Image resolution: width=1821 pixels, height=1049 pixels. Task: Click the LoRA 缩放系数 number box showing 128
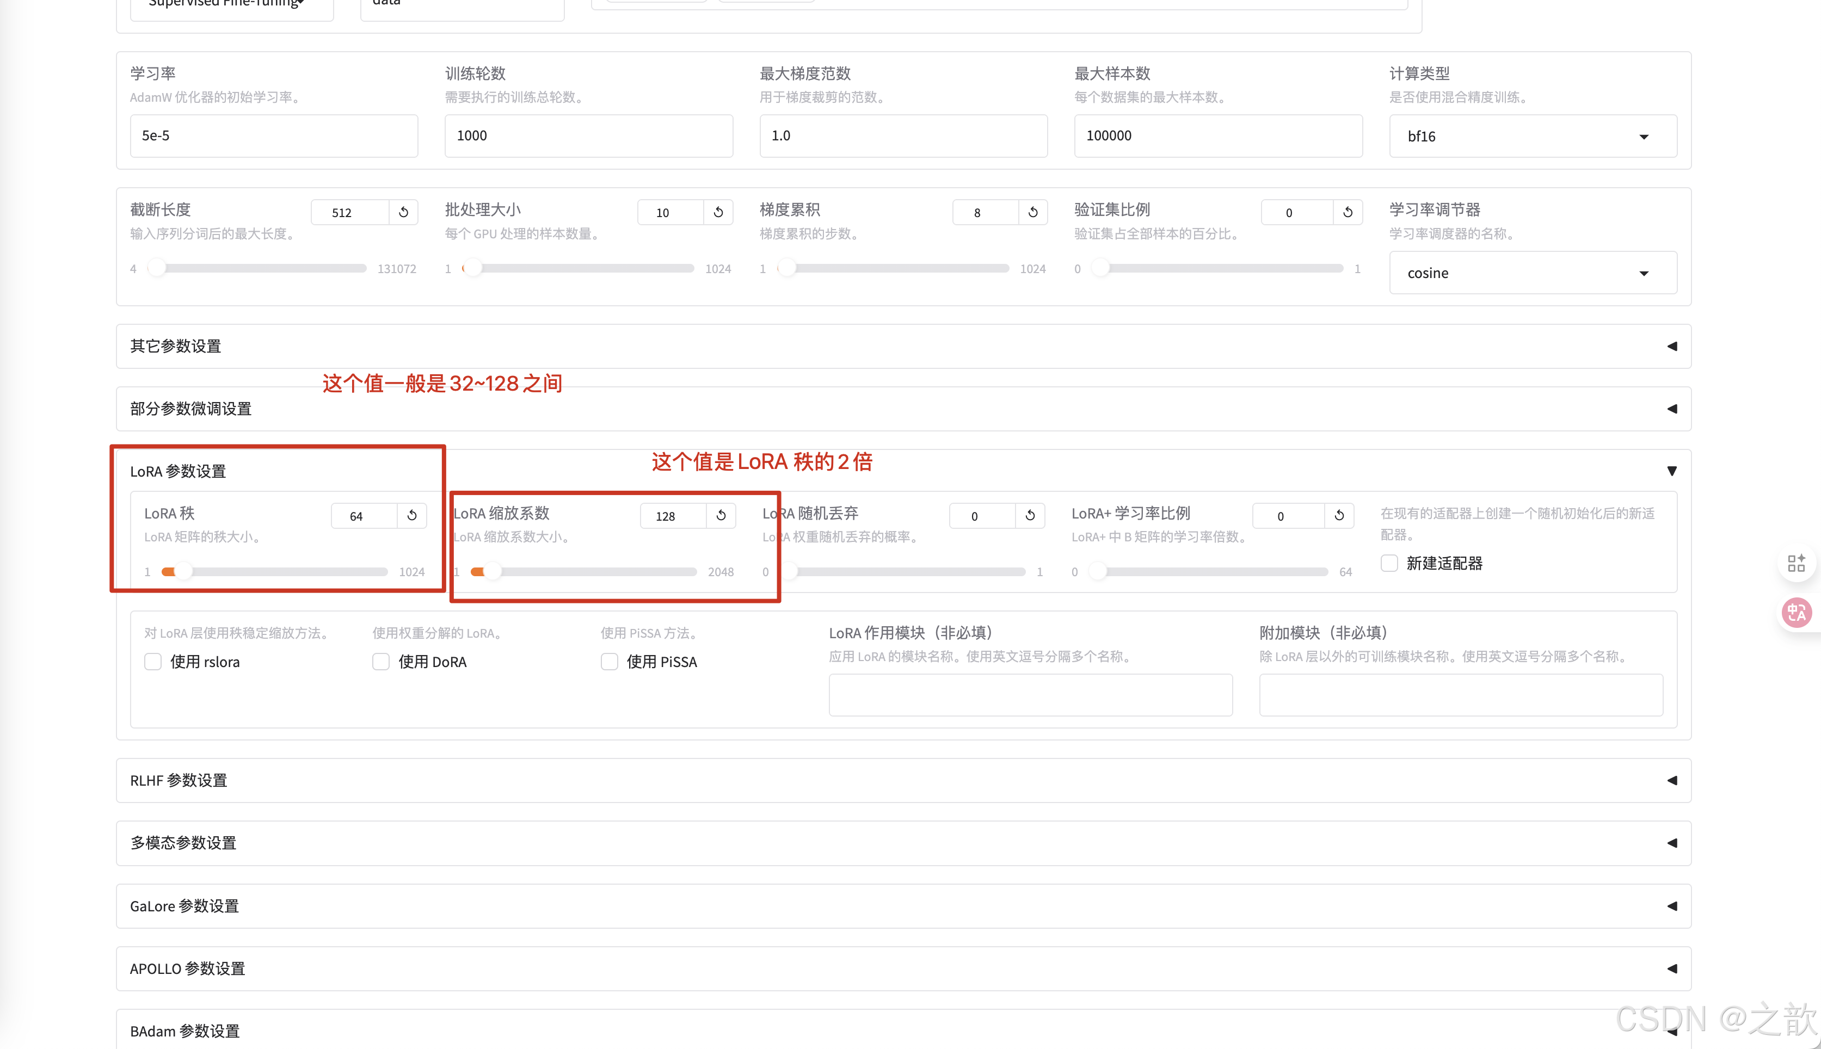click(x=674, y=516)
